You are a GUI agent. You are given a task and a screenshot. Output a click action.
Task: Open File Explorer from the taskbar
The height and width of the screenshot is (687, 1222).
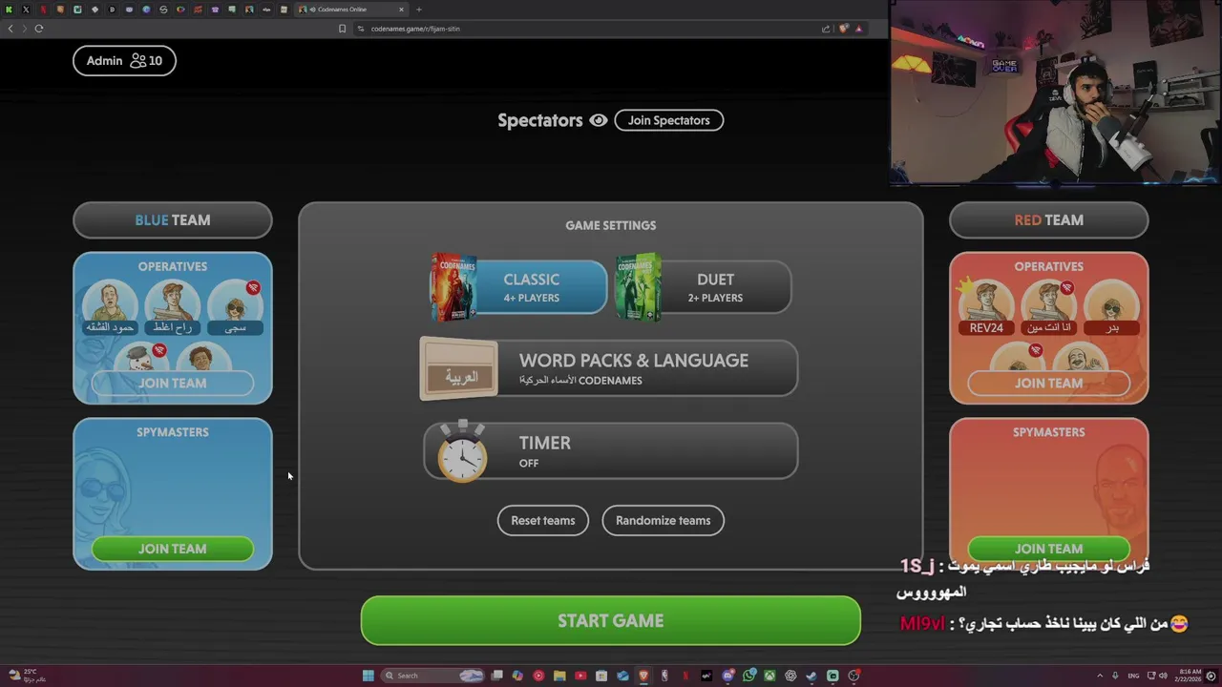[x=559, y=676]
